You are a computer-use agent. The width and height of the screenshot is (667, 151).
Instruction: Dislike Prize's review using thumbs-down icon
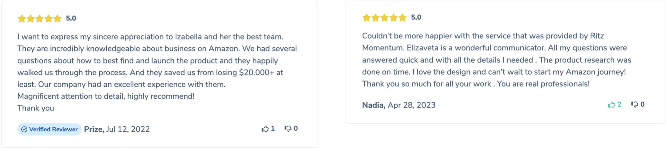(x=288, y=129)
